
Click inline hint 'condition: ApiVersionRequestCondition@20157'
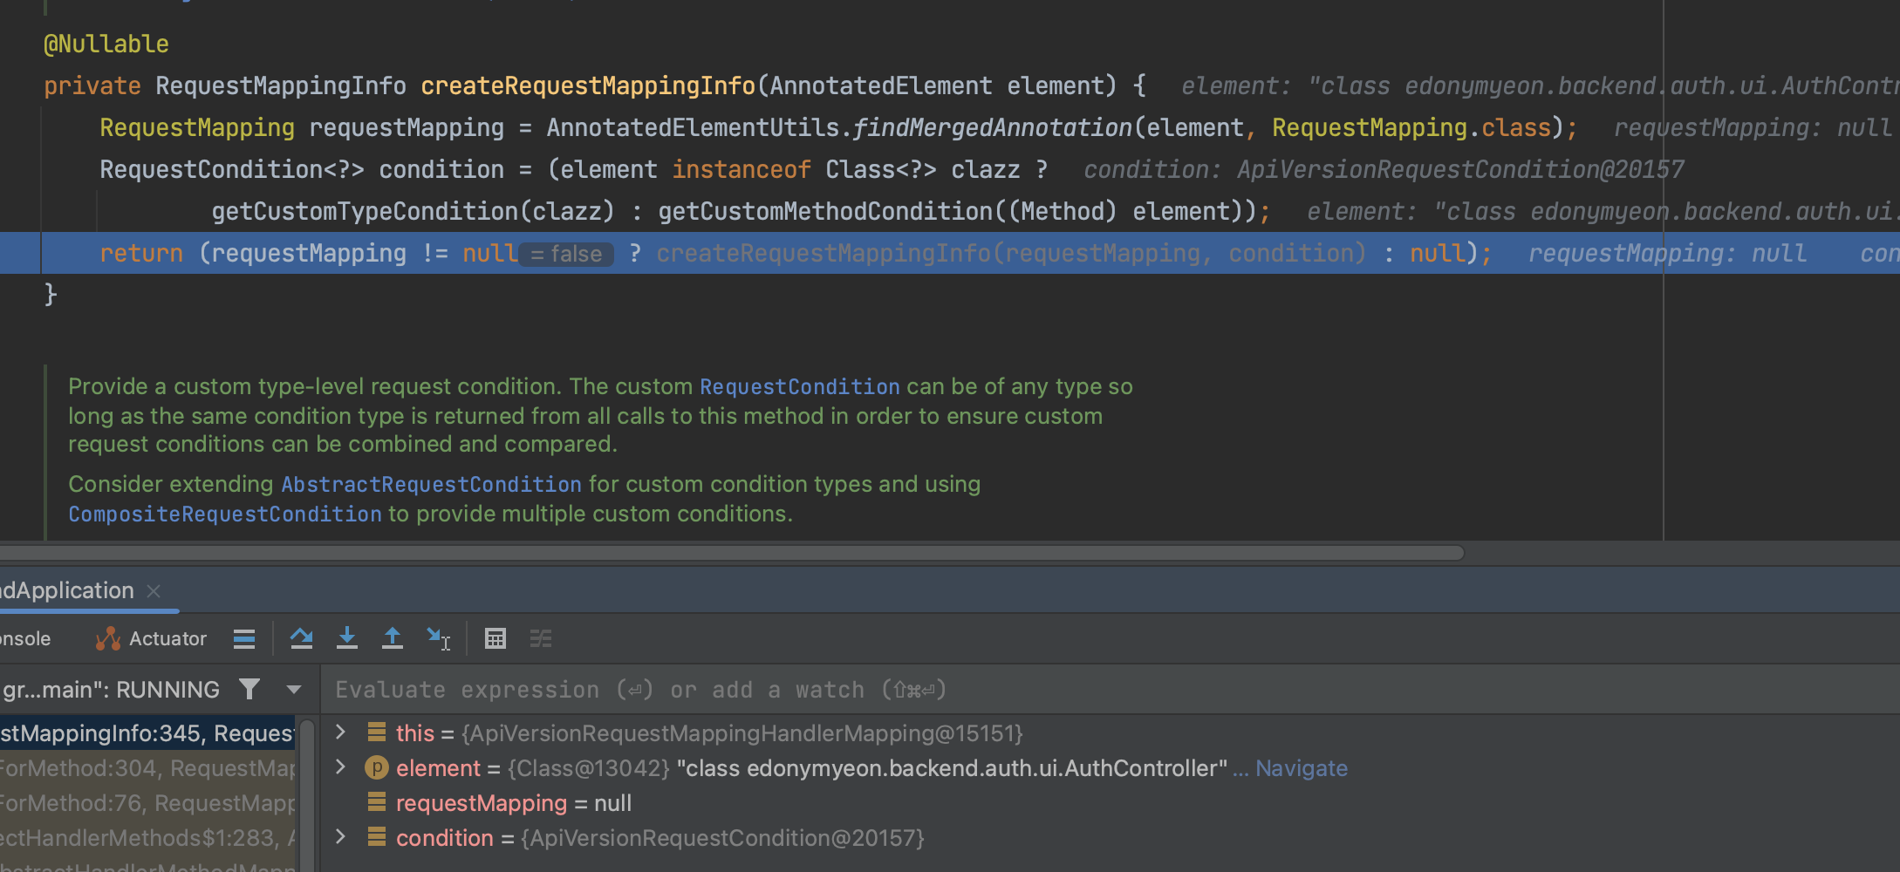(x=1384, y=169)
